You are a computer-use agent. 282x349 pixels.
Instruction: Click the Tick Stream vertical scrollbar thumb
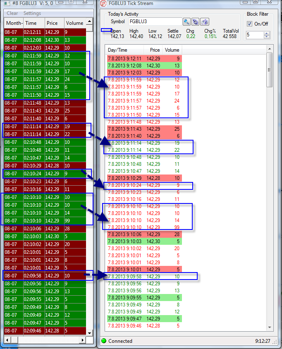269,70
